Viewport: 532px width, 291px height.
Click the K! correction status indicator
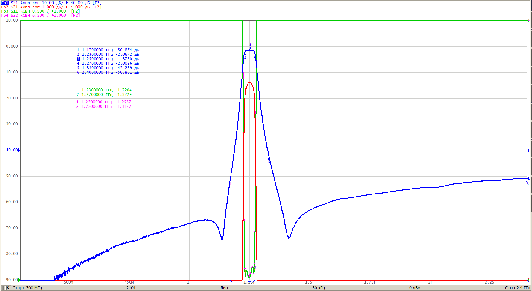pos(8,288)
